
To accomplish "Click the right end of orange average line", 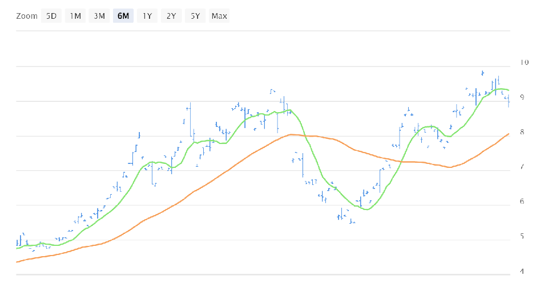I will [508, 134].
